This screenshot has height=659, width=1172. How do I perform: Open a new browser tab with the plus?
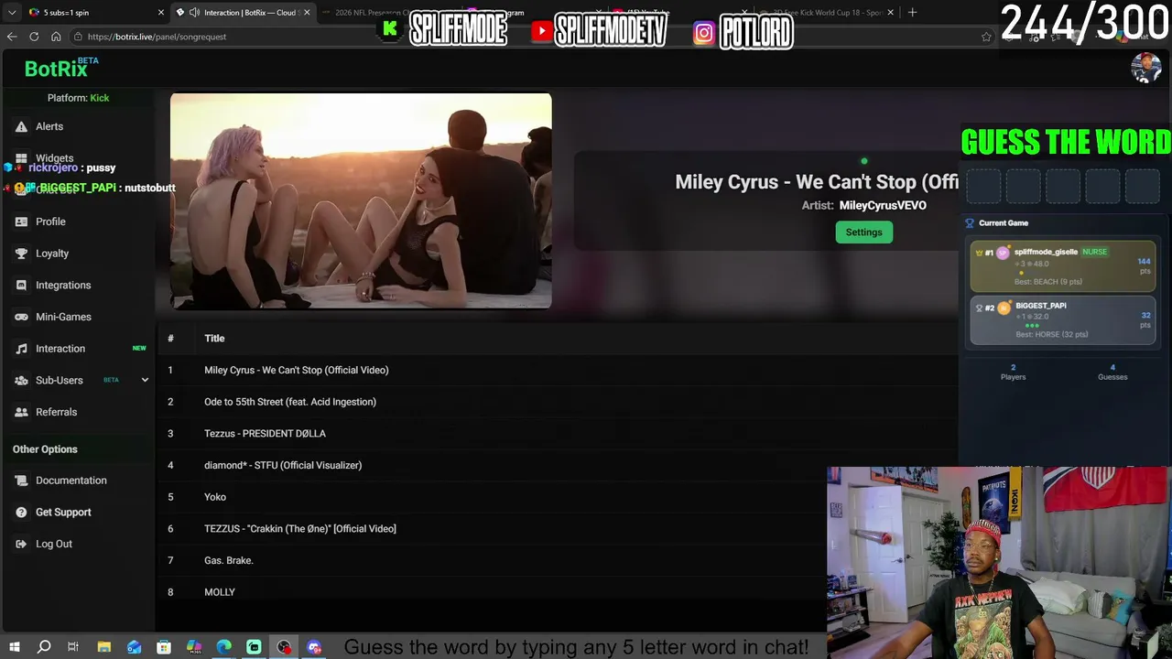pos(912,13)
